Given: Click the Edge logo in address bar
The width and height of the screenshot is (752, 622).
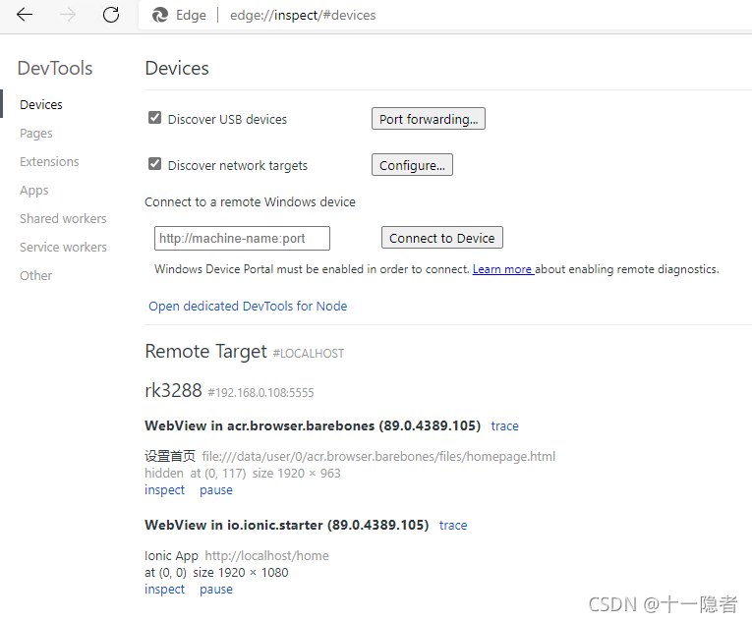Looking at the screenshot, I should [160, 16].
